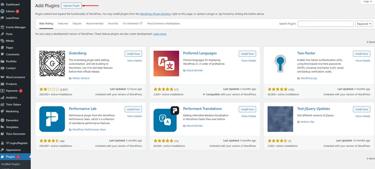
Task: Open Elementor via its sidebar icon
Action: pos(3,120)
